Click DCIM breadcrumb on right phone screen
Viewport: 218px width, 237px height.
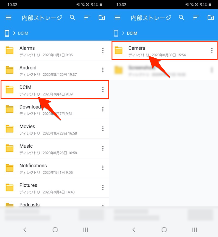132,33
